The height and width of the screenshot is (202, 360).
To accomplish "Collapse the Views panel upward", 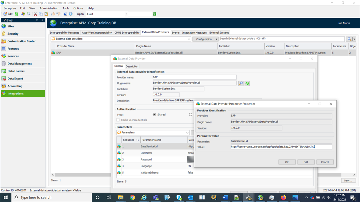I will click(42, 20).
